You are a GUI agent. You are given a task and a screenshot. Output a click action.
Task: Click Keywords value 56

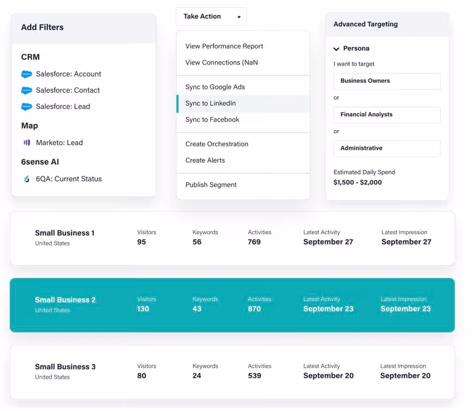click(197, 242)
